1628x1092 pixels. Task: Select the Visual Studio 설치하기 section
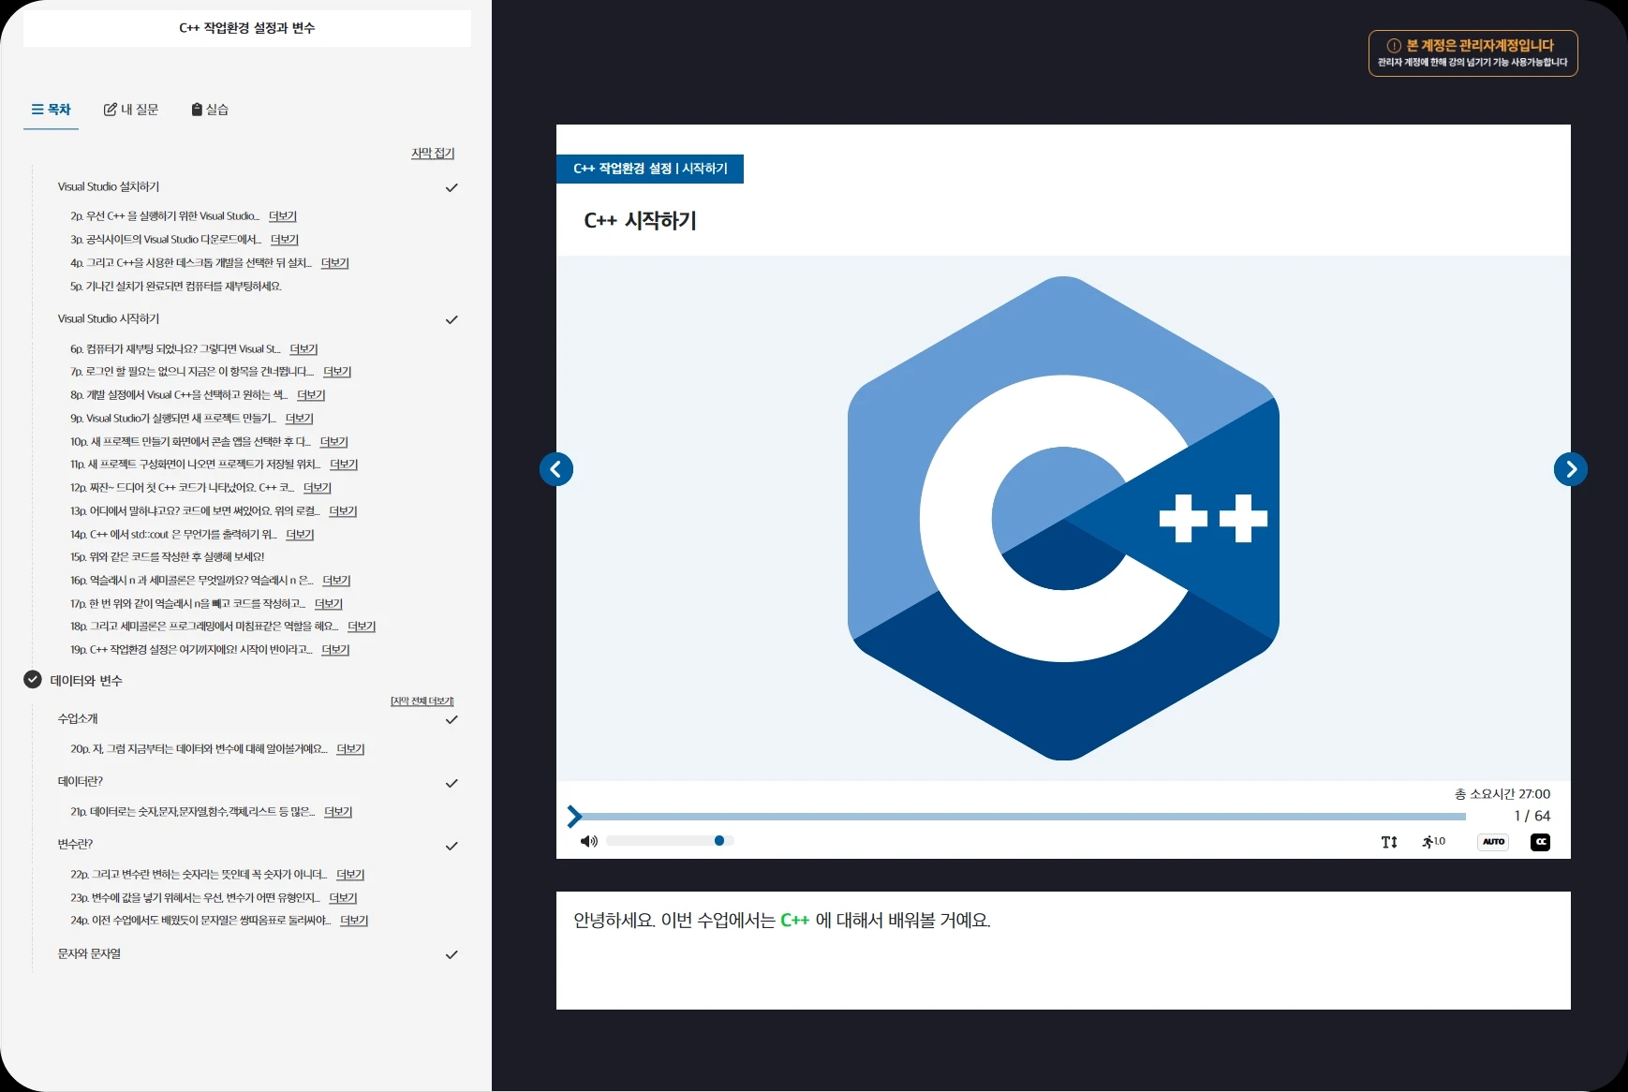109,187
